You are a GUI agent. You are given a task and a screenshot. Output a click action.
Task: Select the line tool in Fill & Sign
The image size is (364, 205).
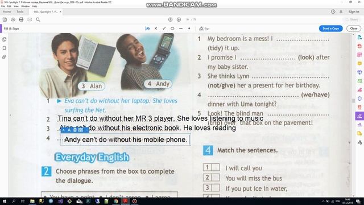coord(181,28)
